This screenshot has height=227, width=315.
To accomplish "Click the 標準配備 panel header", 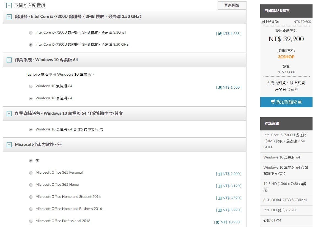I will 286,124.
